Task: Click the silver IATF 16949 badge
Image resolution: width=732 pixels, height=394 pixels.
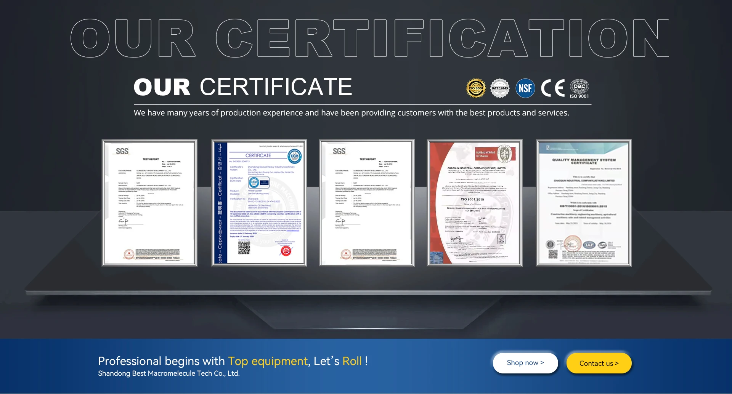Action: pos(499,88)
